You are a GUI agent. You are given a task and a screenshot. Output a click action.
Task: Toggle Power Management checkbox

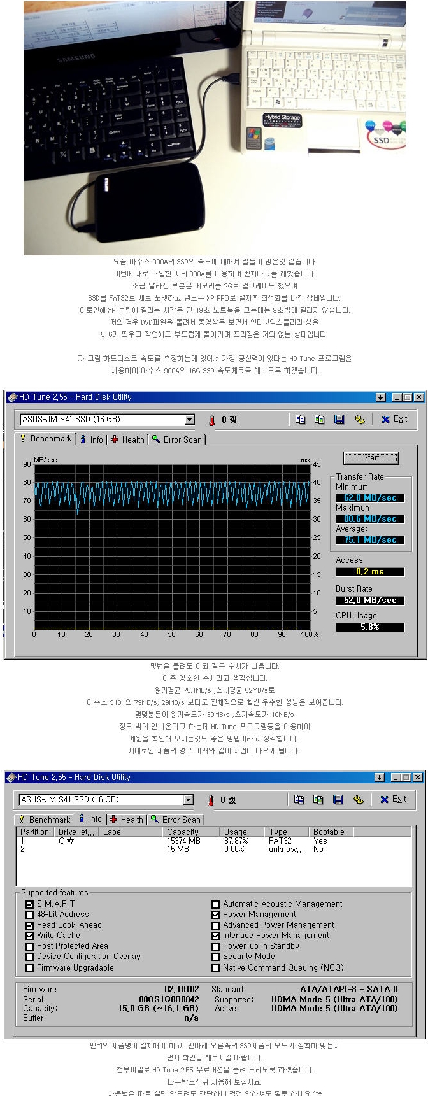click(x=216, y=915)
